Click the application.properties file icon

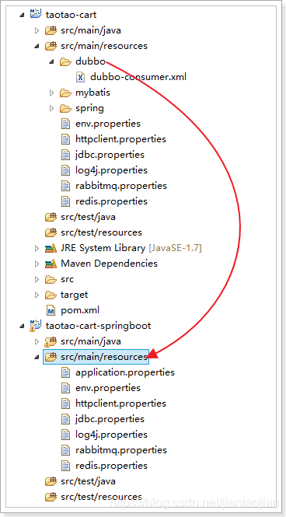pos(66,372)
